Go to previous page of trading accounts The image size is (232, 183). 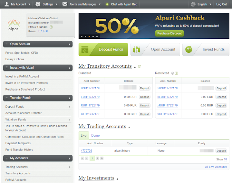coord(87,158)
